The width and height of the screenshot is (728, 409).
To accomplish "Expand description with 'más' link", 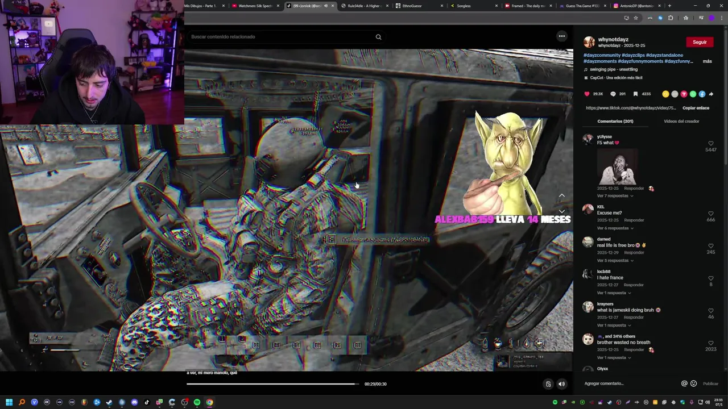I will coord(707,61).
